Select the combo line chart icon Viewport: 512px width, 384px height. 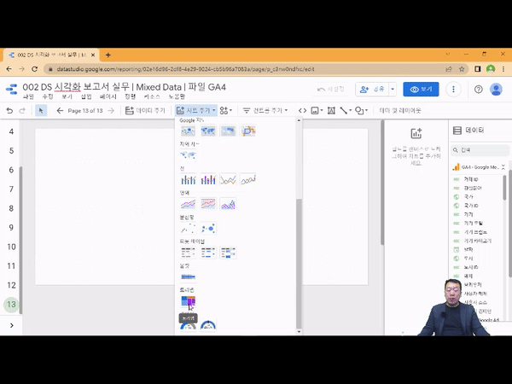[x=188, y=180]
